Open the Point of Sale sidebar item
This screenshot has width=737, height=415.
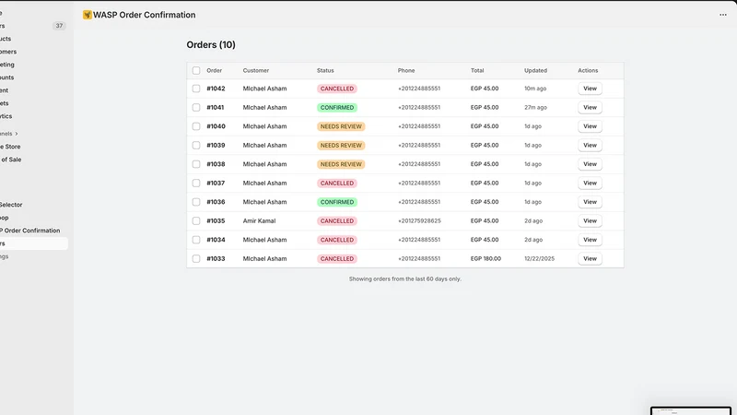coord(11,160)
